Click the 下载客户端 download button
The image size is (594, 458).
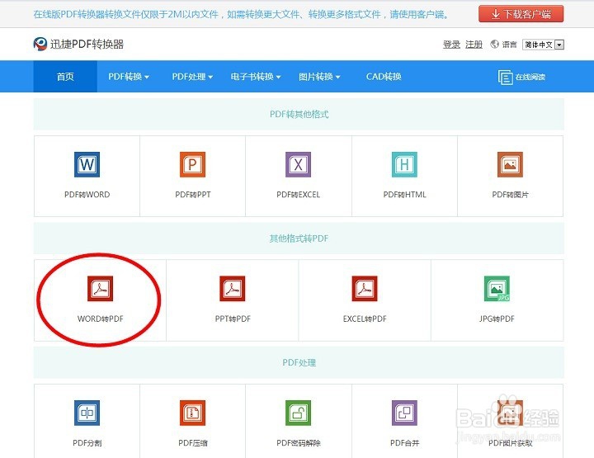521,14
